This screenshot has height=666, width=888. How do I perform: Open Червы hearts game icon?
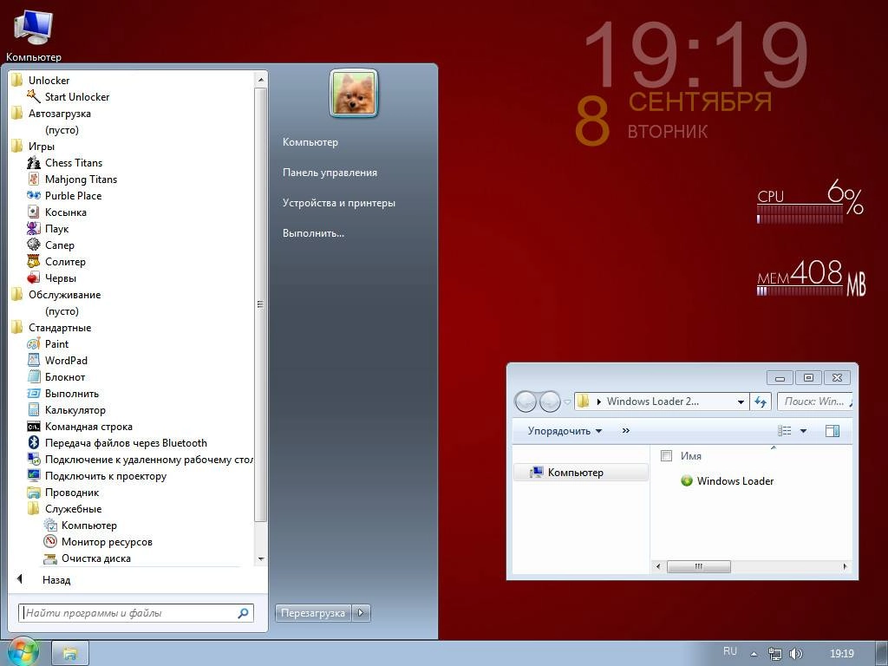[34, 278]
